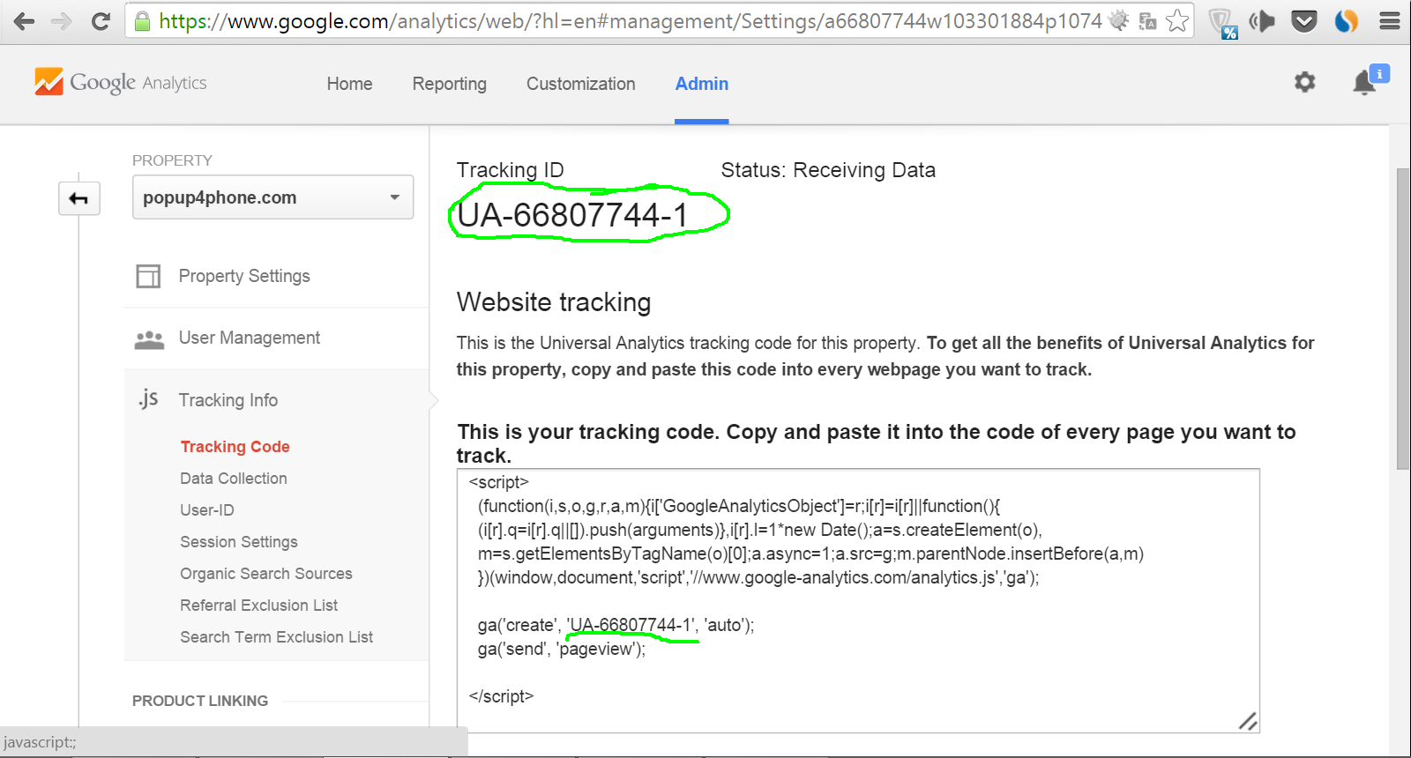Open Search Term Exclusion List
1411x758 pixels.
tap(277, 637)
